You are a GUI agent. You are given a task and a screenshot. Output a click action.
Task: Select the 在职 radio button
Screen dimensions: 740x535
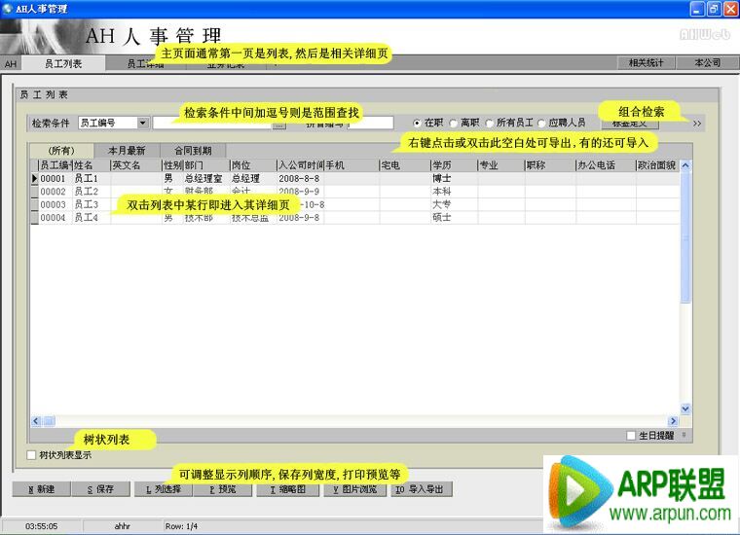419,124
